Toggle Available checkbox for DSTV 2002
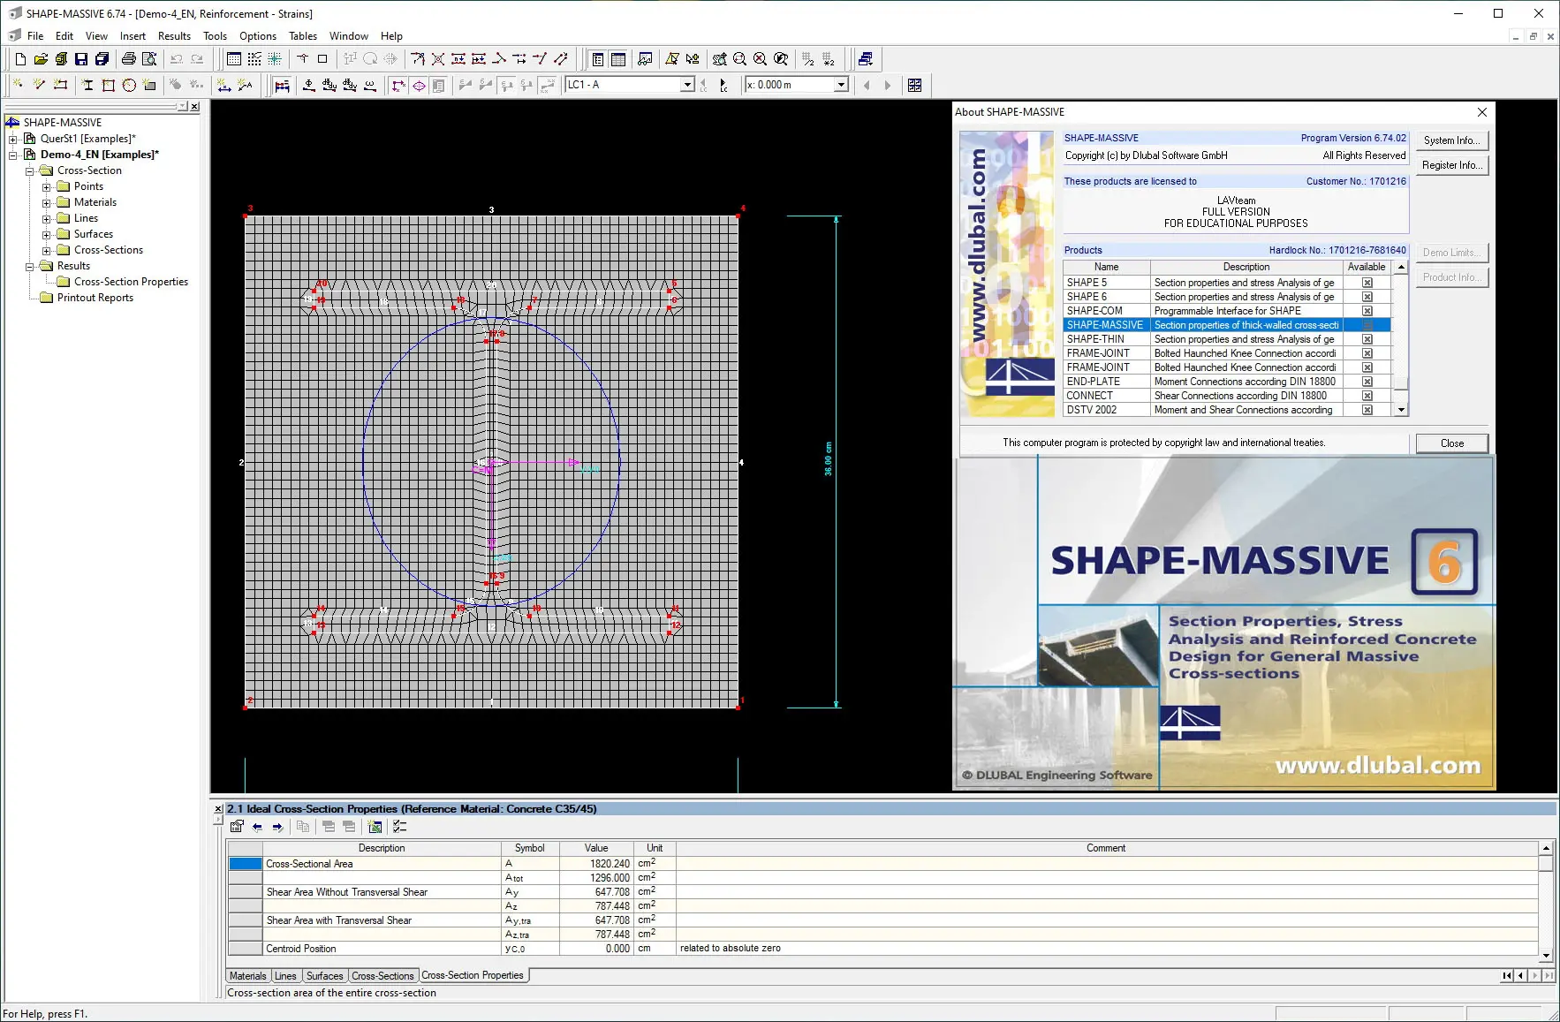The width and height of the screenshot is (1560, 1022). [x=1367, y=410]
